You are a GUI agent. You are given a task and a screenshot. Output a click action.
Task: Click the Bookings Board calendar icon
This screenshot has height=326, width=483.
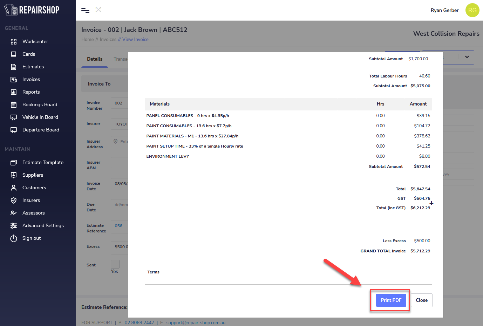(x=14, y=105)
